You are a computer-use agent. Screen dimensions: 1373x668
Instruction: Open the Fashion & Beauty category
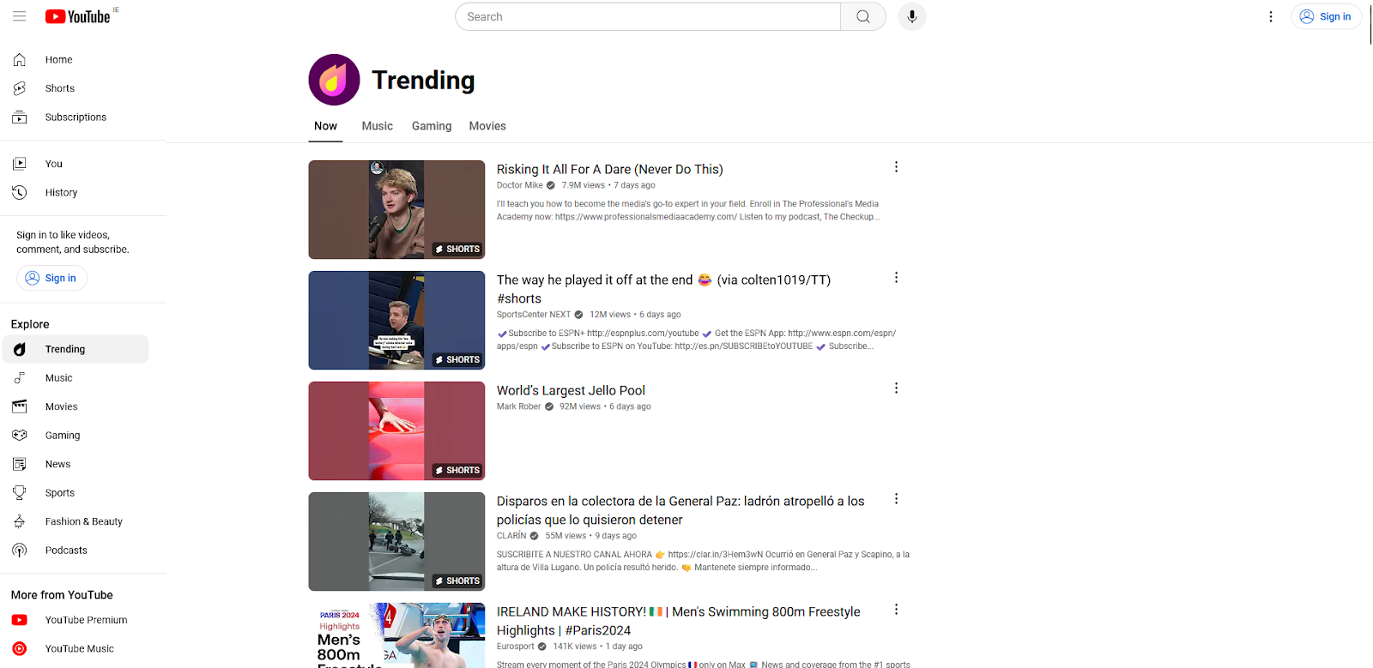coord(83,521)
